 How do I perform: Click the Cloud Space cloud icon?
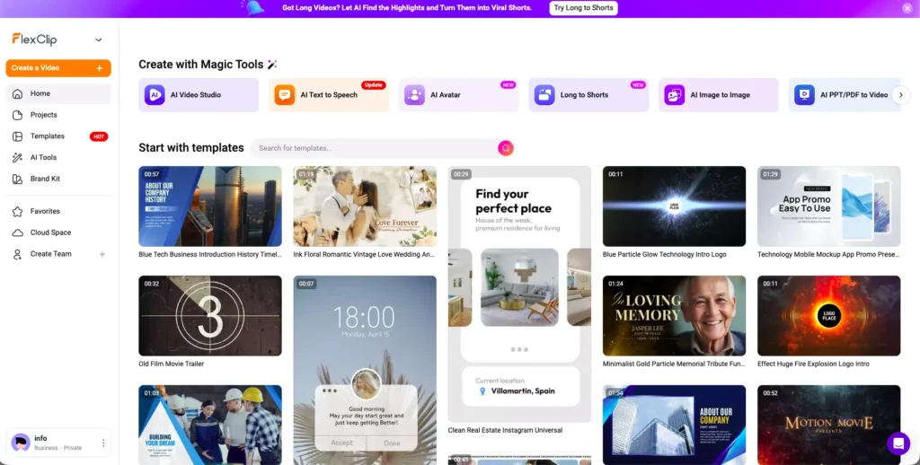(18, 232)
